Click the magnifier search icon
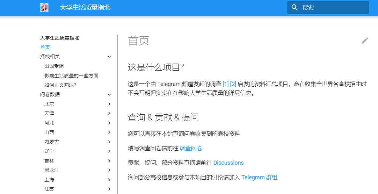This screenshot has height=194, width=378. point(295,8)
